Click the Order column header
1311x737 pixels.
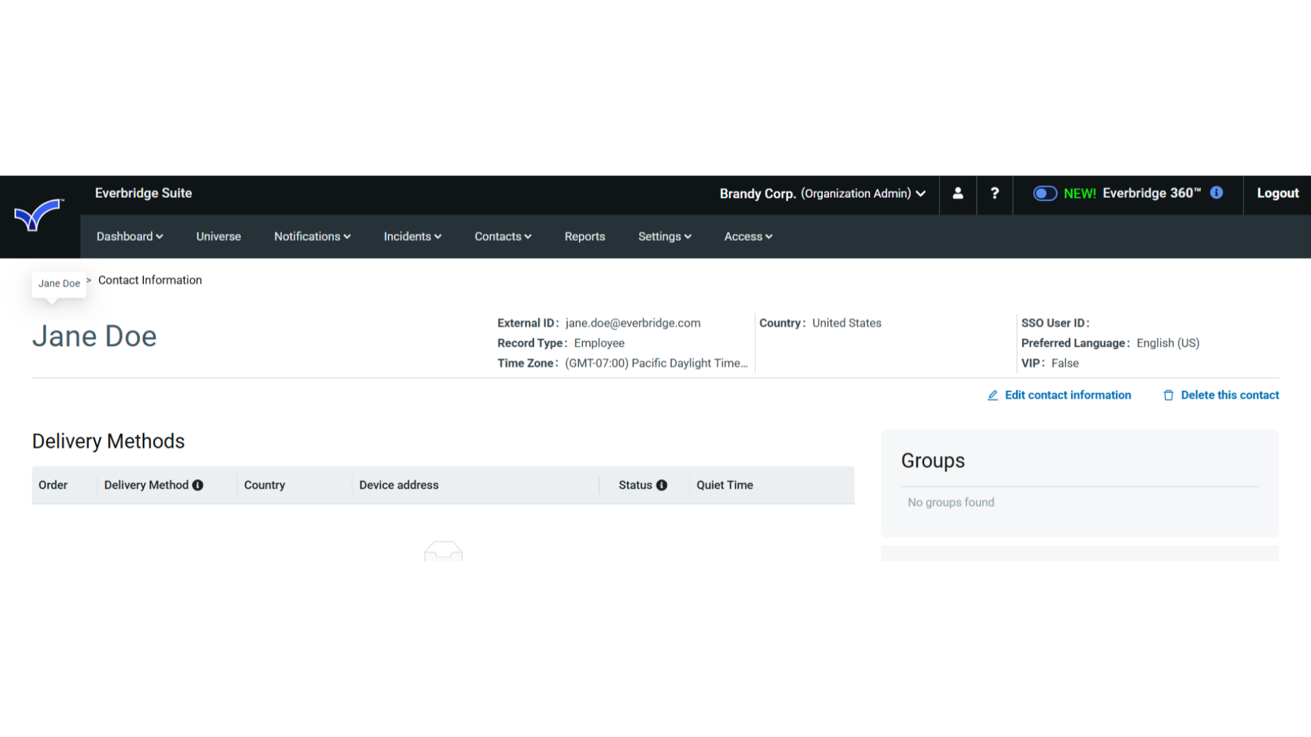[x=53, y=485]
